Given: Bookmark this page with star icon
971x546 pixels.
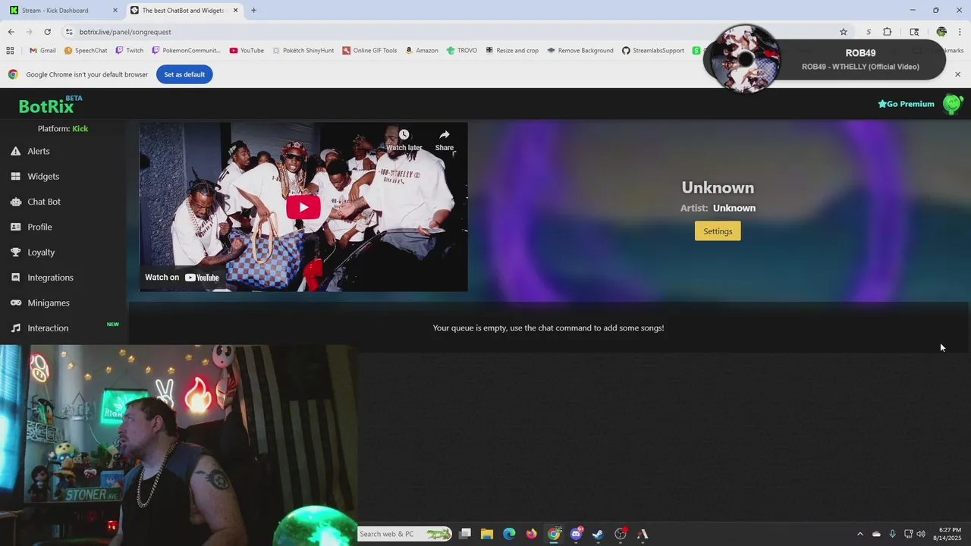Looking at the screenshot, I should 843,32.
